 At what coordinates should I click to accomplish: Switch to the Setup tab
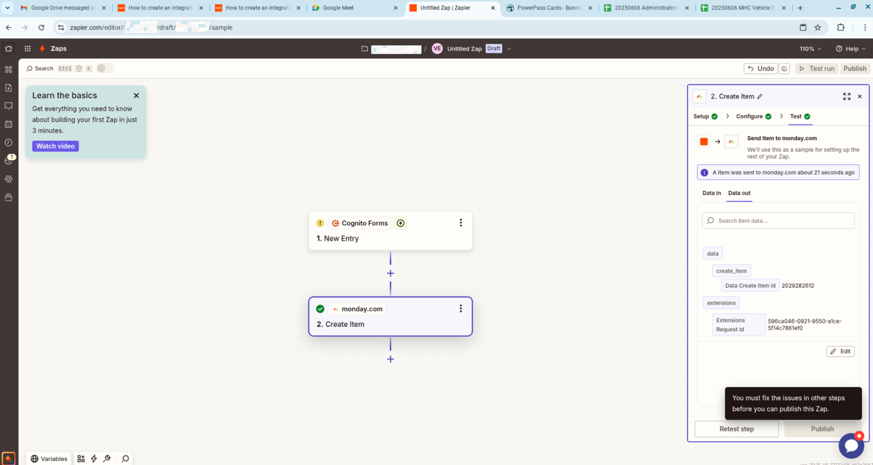(706, 116)
